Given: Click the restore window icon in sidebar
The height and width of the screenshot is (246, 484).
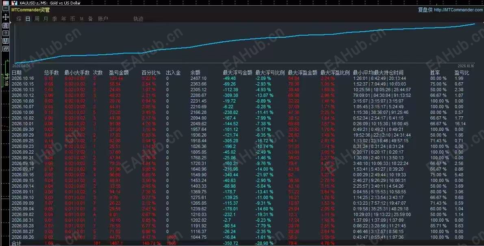Looking at the screenshot, I should coord(6,49).
